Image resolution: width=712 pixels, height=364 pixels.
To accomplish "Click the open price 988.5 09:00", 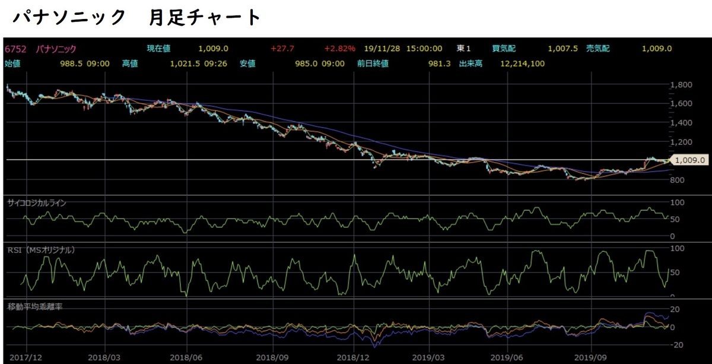I will tap(85, 63).
